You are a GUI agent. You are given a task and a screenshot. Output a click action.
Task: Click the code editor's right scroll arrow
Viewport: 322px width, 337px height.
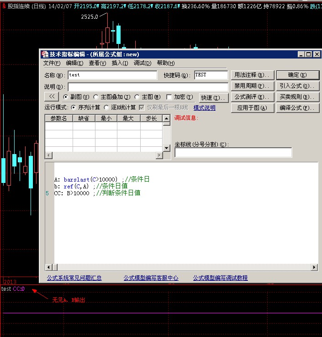(x=314, y=267)
